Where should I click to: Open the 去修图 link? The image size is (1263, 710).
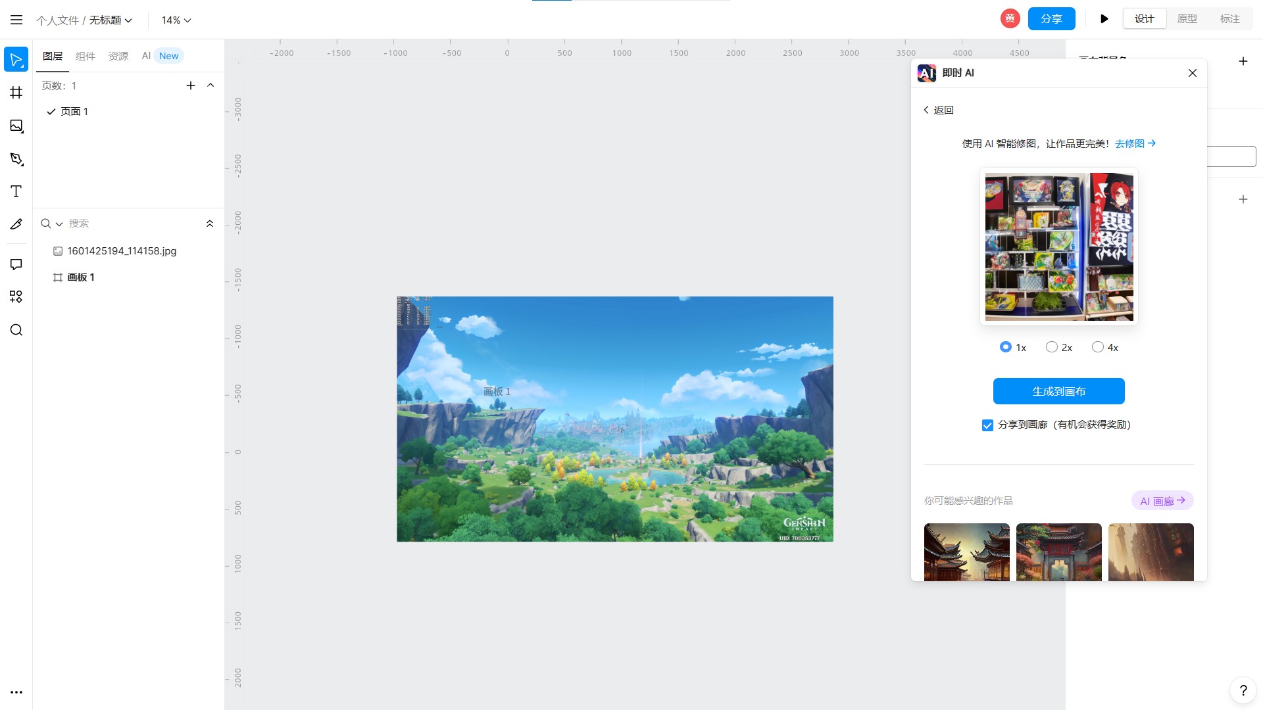pos(1135,143)
